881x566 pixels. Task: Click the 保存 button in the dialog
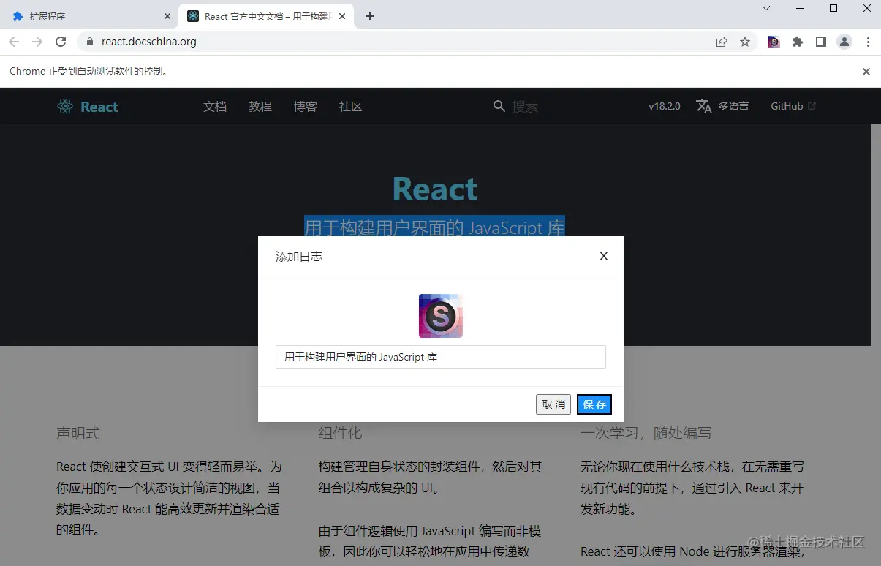[594, 404]
